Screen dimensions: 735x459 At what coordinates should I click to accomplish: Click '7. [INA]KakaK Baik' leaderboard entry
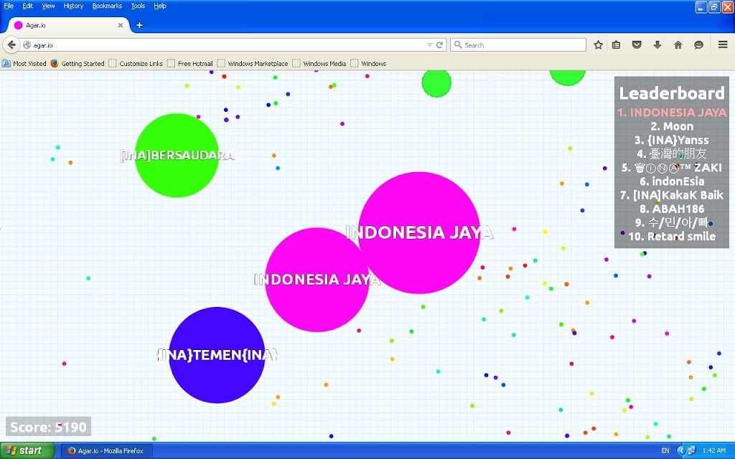[672, 195]
